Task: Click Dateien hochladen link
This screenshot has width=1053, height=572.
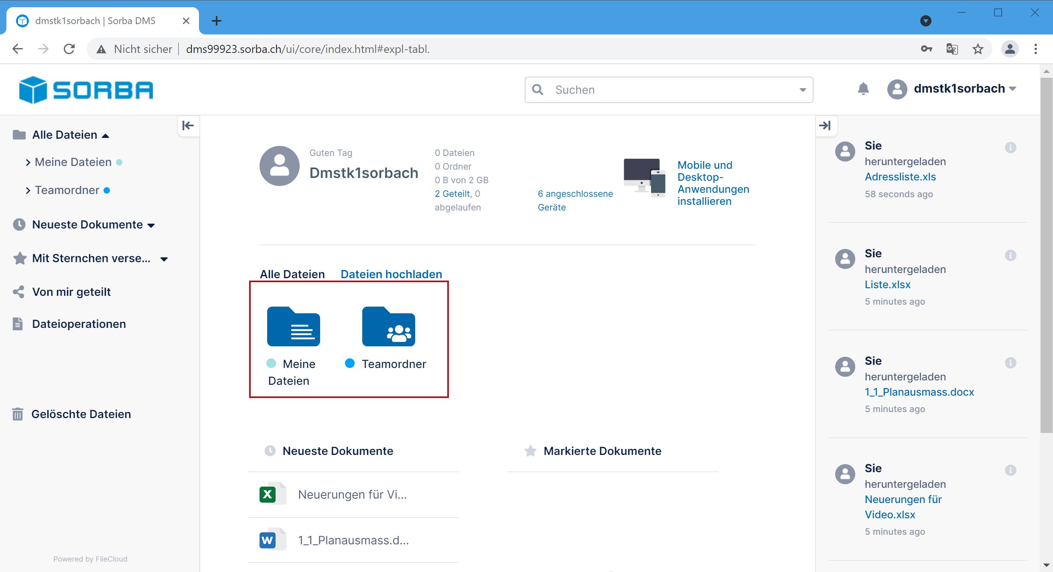Action: [391, 274]
